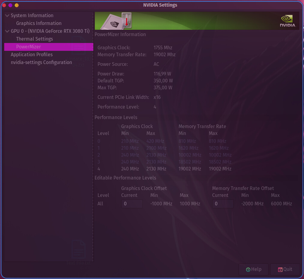
Task: Collapse the System Information tree node
Action: [x=7, y=16]
